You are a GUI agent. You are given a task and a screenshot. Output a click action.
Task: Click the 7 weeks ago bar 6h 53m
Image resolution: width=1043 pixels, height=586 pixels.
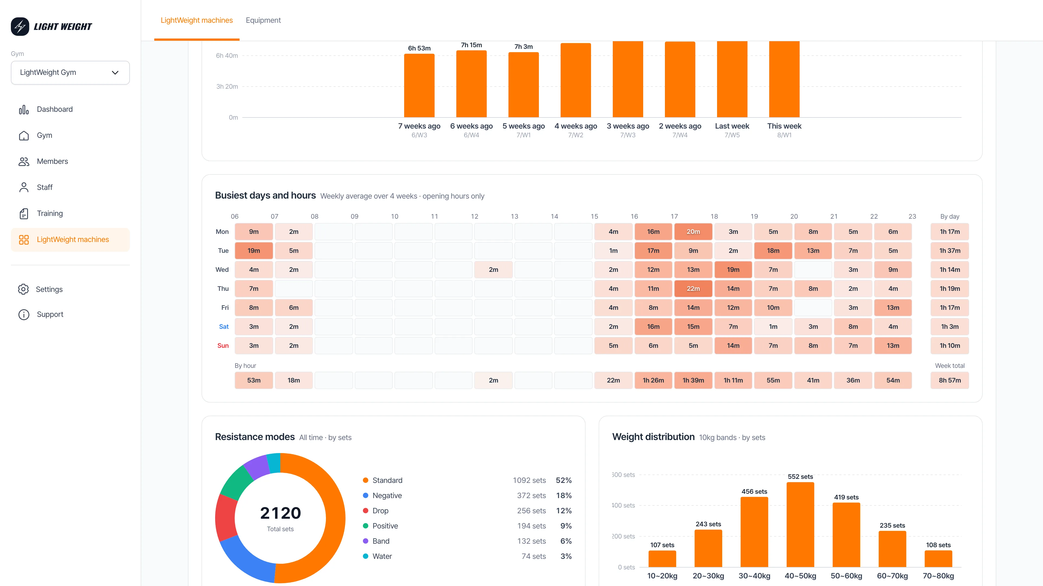(419, 86)
